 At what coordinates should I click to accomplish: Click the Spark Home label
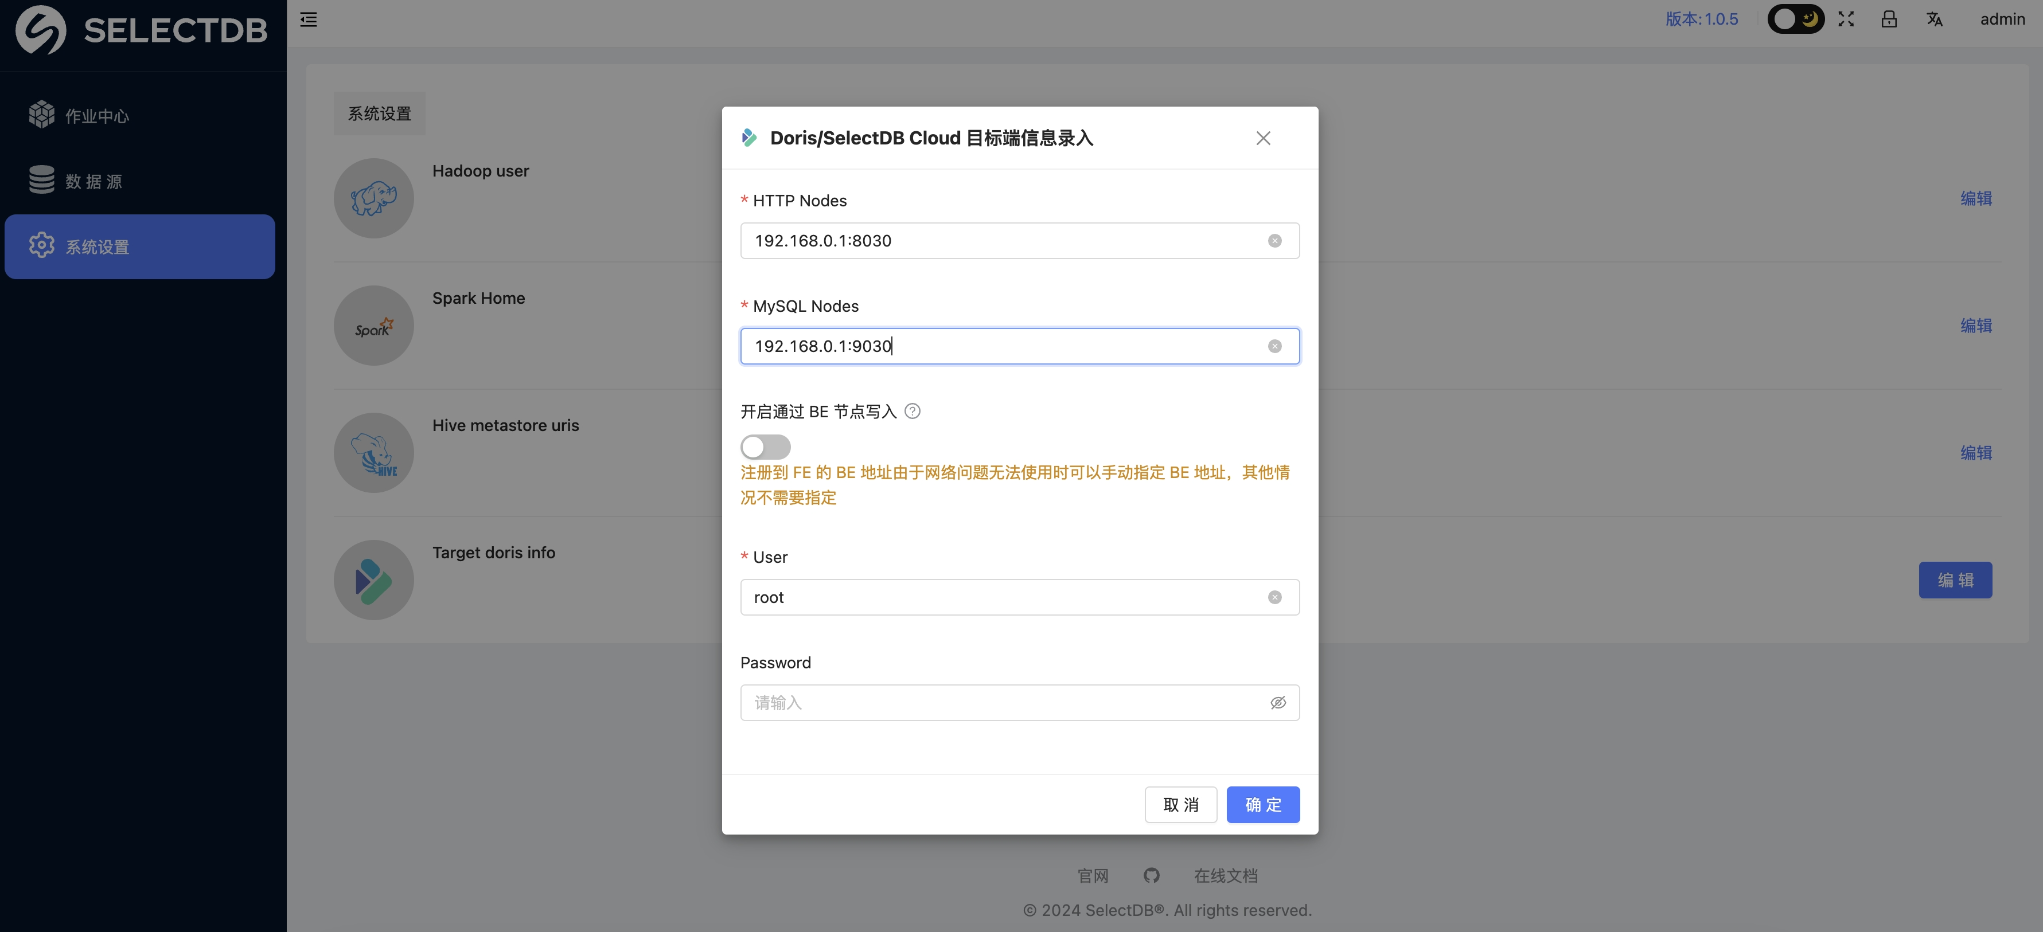pyautogui.click(x=478, y=298)
